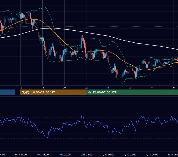
Task: Click the 18 hour label on chart axis
Action: click(42, 88)
